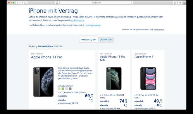Click the iPhone 11 Pro Max product image
The height and width of the screenshot is (114, 193).
(x=114, y=78)
